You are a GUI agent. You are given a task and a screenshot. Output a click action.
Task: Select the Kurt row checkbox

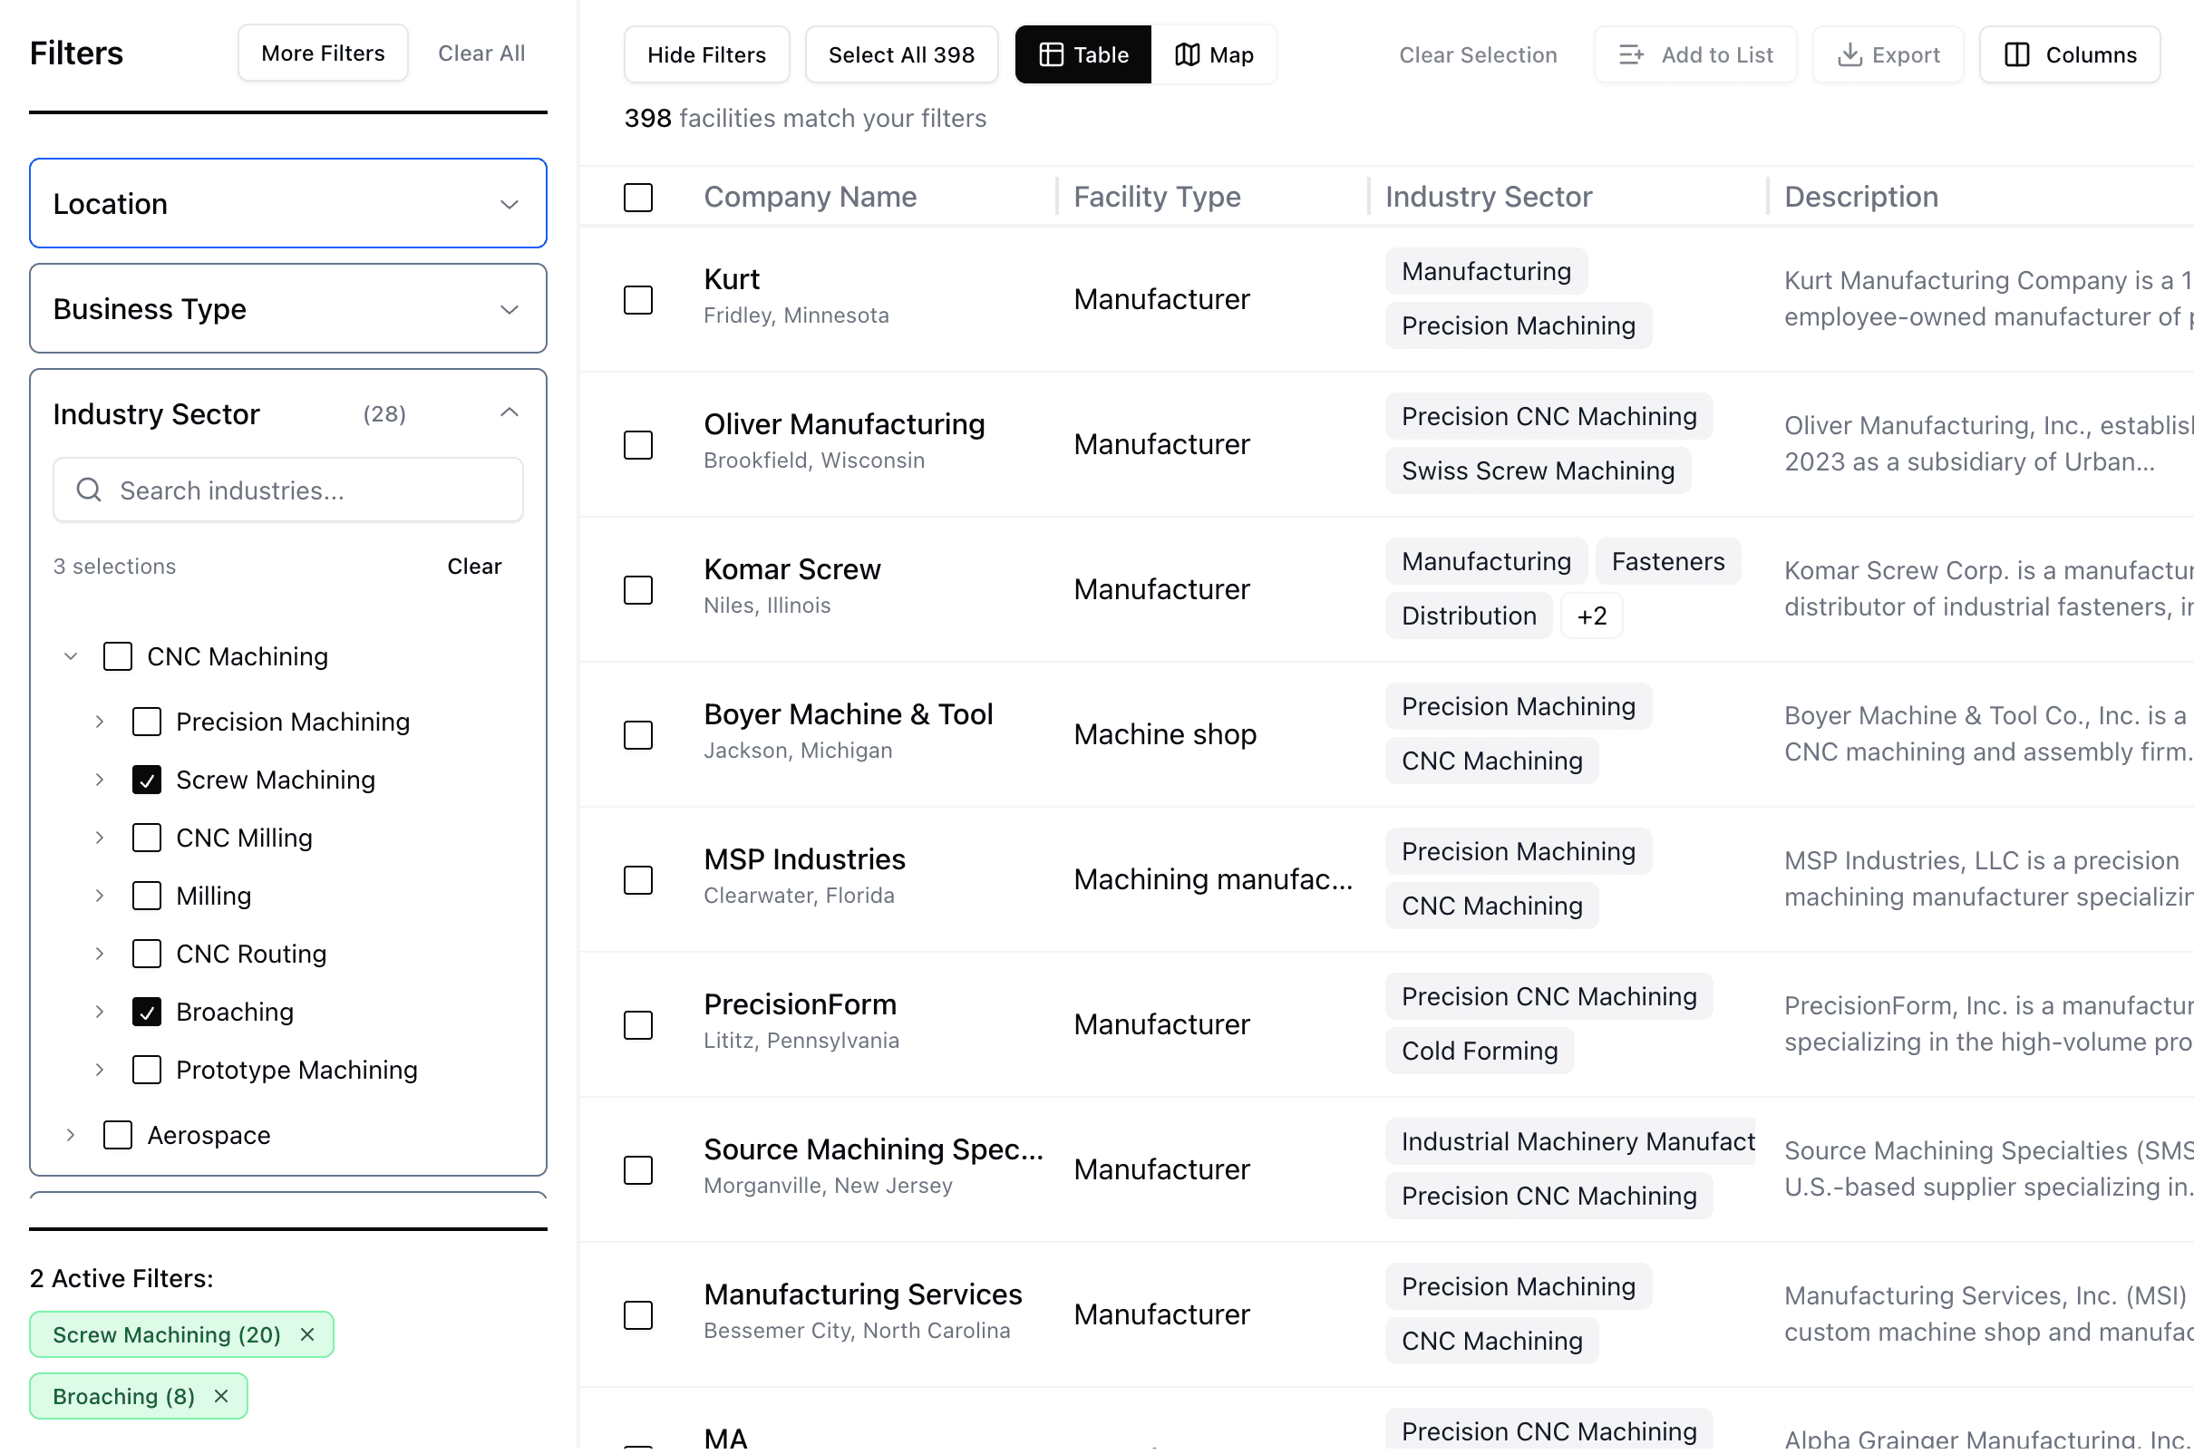pos(639,299)
